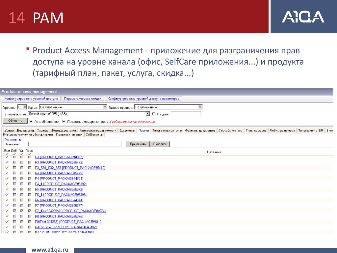The height and width of the screenshot is (253, 337).
Task: Open the Канал dropdown list
Action: tap(105, 107)
